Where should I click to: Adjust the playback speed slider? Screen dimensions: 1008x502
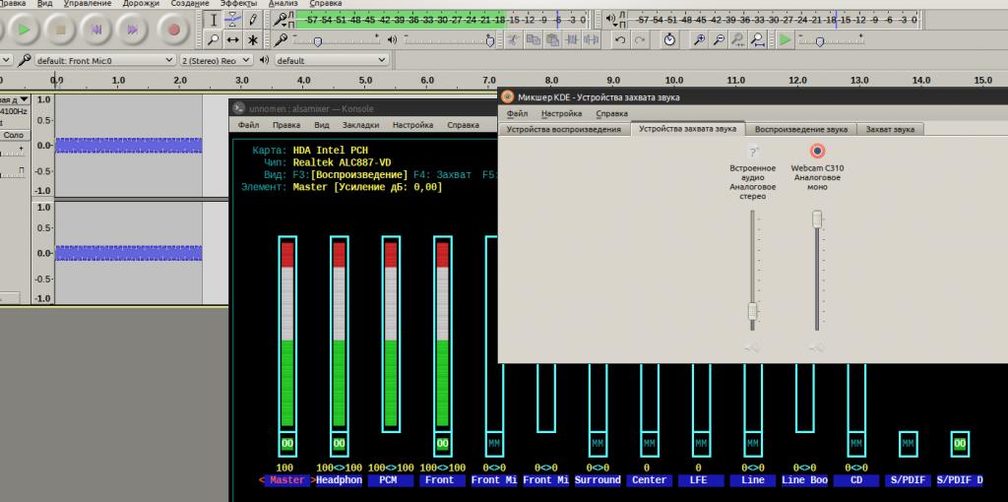click(820, 41)
